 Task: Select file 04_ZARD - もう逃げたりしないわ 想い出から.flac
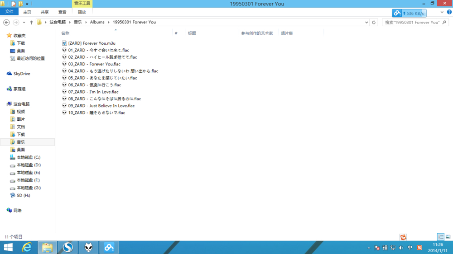click(110, 71)
